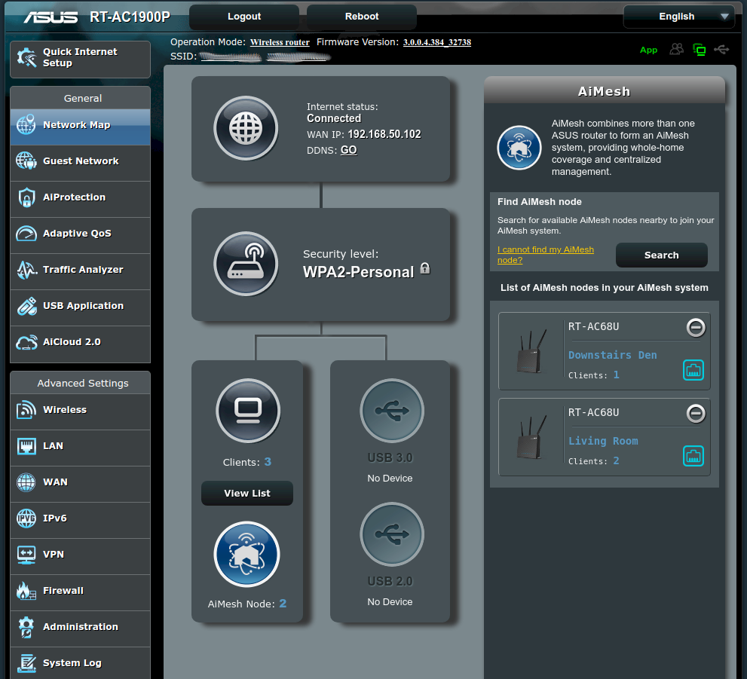Open Firewall settings
The height and width of the screenshot is (679, 747).
[80, 592]
